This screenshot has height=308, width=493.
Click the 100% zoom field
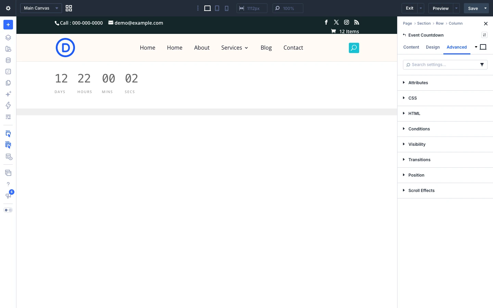[288, 8]
